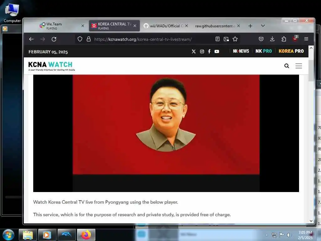Screen dimensions: 321x241
Task: Click the taskbar clock 7:05 PM
Action: (x=305, y=235)
